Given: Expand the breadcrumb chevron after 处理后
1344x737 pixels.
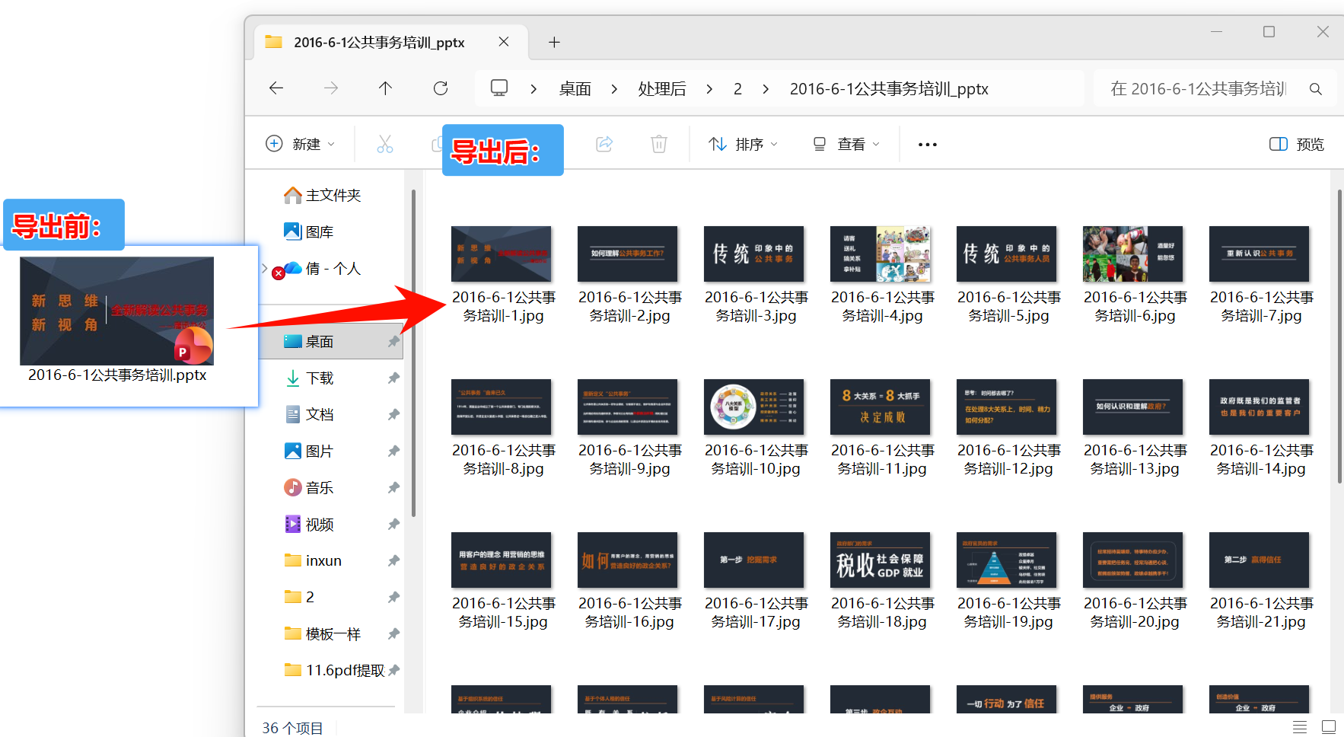Looking at the screenshot, I should click(x=709, y=88).
